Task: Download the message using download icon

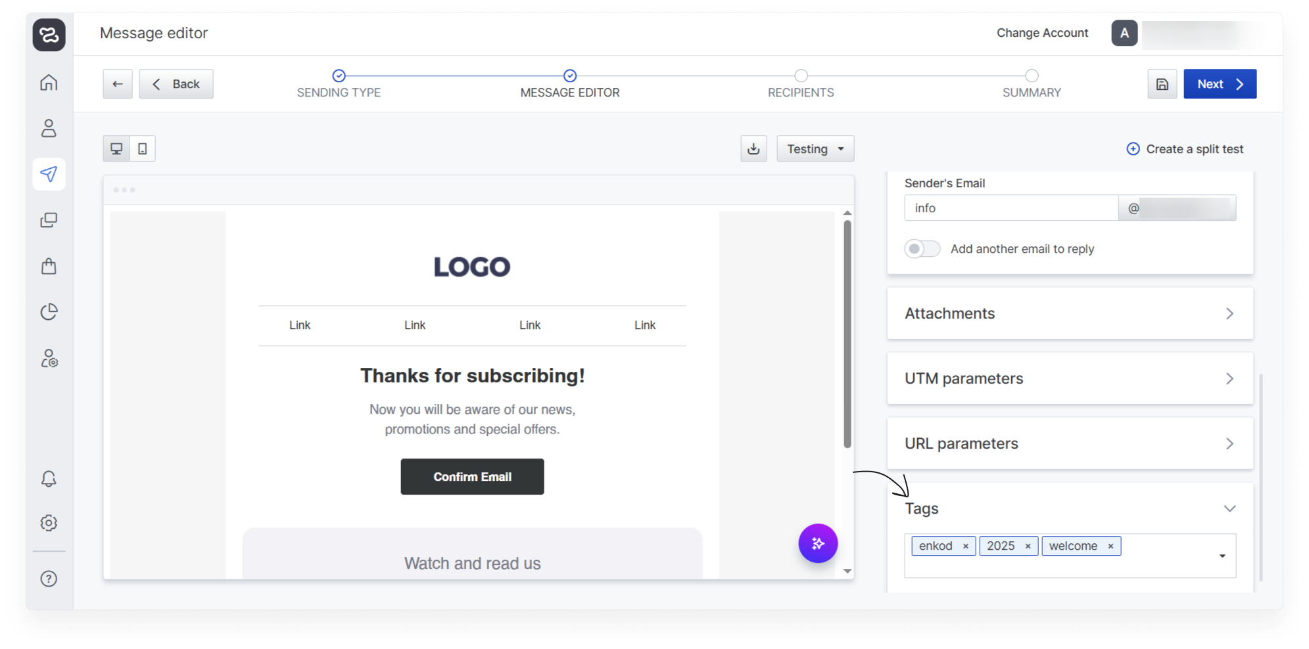Action: [x=753, y=149]
